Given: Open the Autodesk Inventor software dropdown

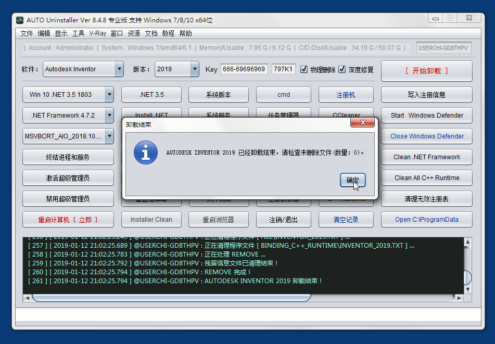Looking at the screenshot, I should pyautogui.click(x=119, y=69).
